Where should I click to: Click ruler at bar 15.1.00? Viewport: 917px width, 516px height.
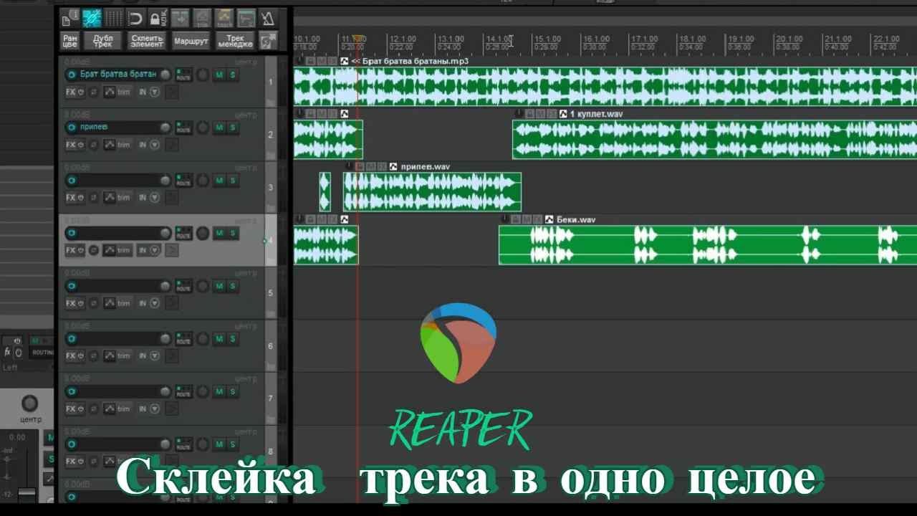click(x=547, y=39)
